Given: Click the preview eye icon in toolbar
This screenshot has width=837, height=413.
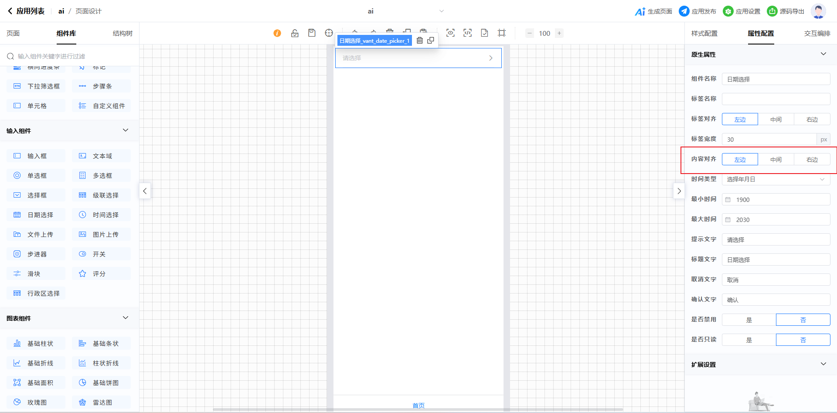Looking at the screenshot, I should pos(450,33).
